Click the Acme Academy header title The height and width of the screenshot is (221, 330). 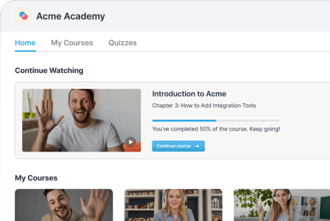71,16
